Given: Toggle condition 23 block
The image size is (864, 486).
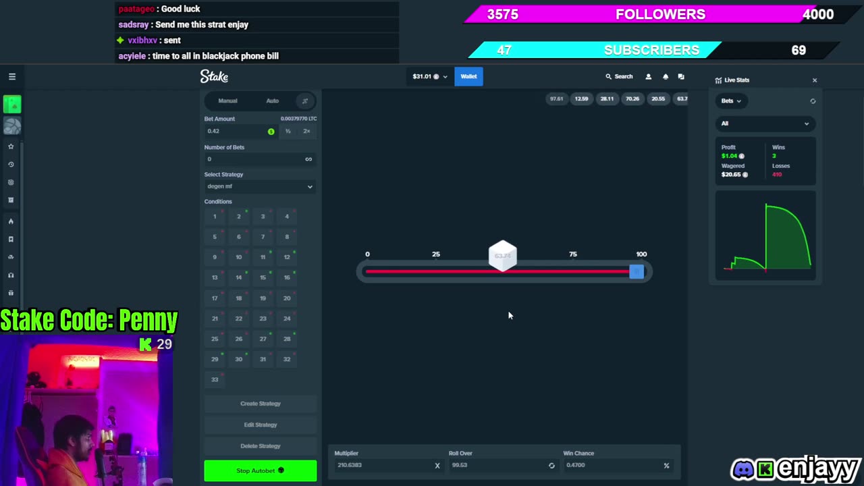Looking at the screenshot, I should pyautogui.click(x=263, y=319).
